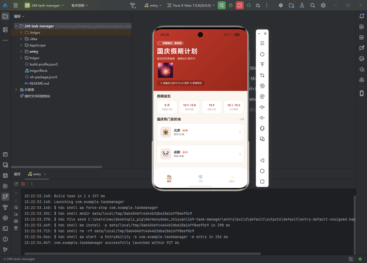The height and width of the screenshot is (263, 367).
Task: Show notifications bell panel
Action: (x=362, y=16)
